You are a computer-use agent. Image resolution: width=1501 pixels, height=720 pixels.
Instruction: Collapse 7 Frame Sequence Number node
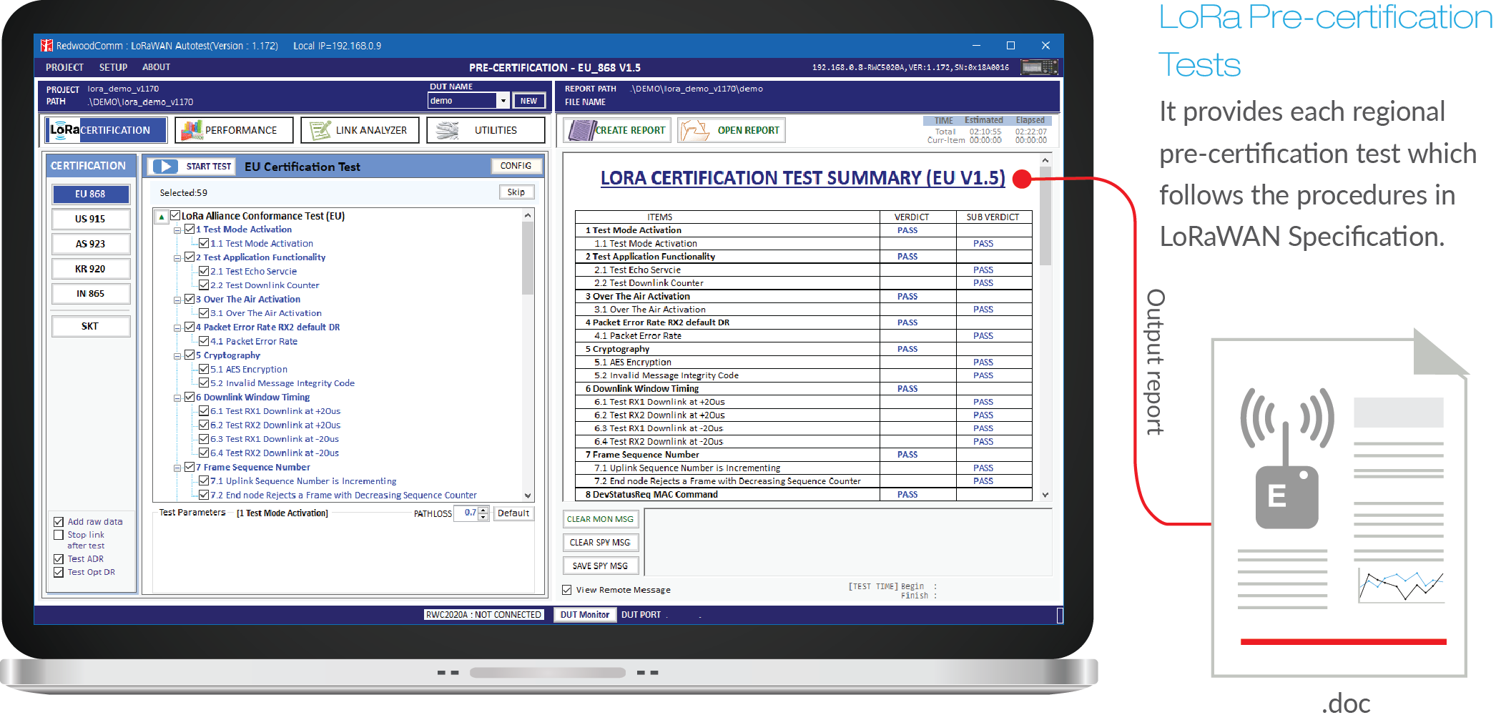click(x=177, y=468)
